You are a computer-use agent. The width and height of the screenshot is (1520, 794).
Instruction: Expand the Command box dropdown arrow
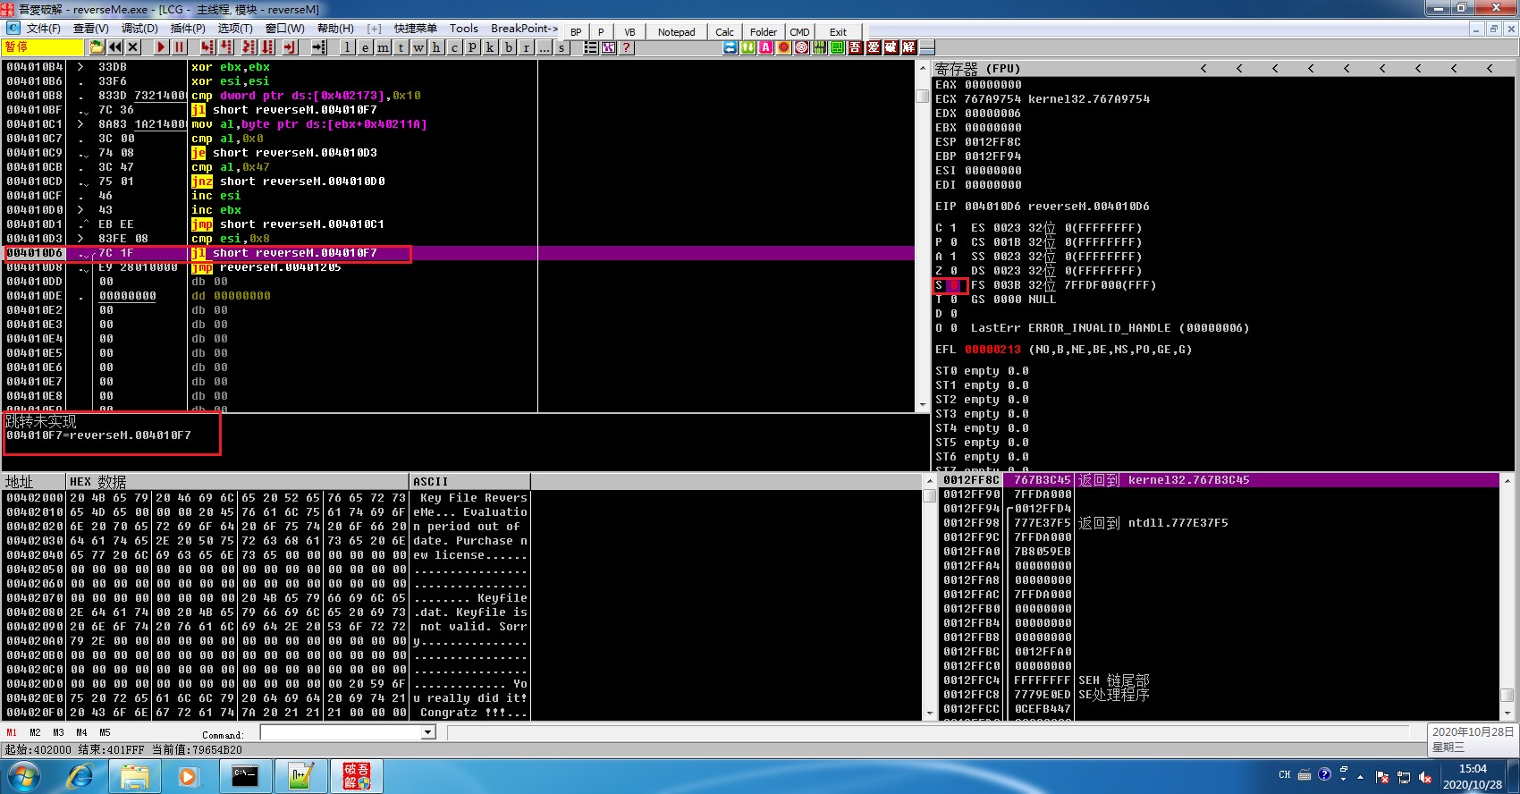point(428,733)
